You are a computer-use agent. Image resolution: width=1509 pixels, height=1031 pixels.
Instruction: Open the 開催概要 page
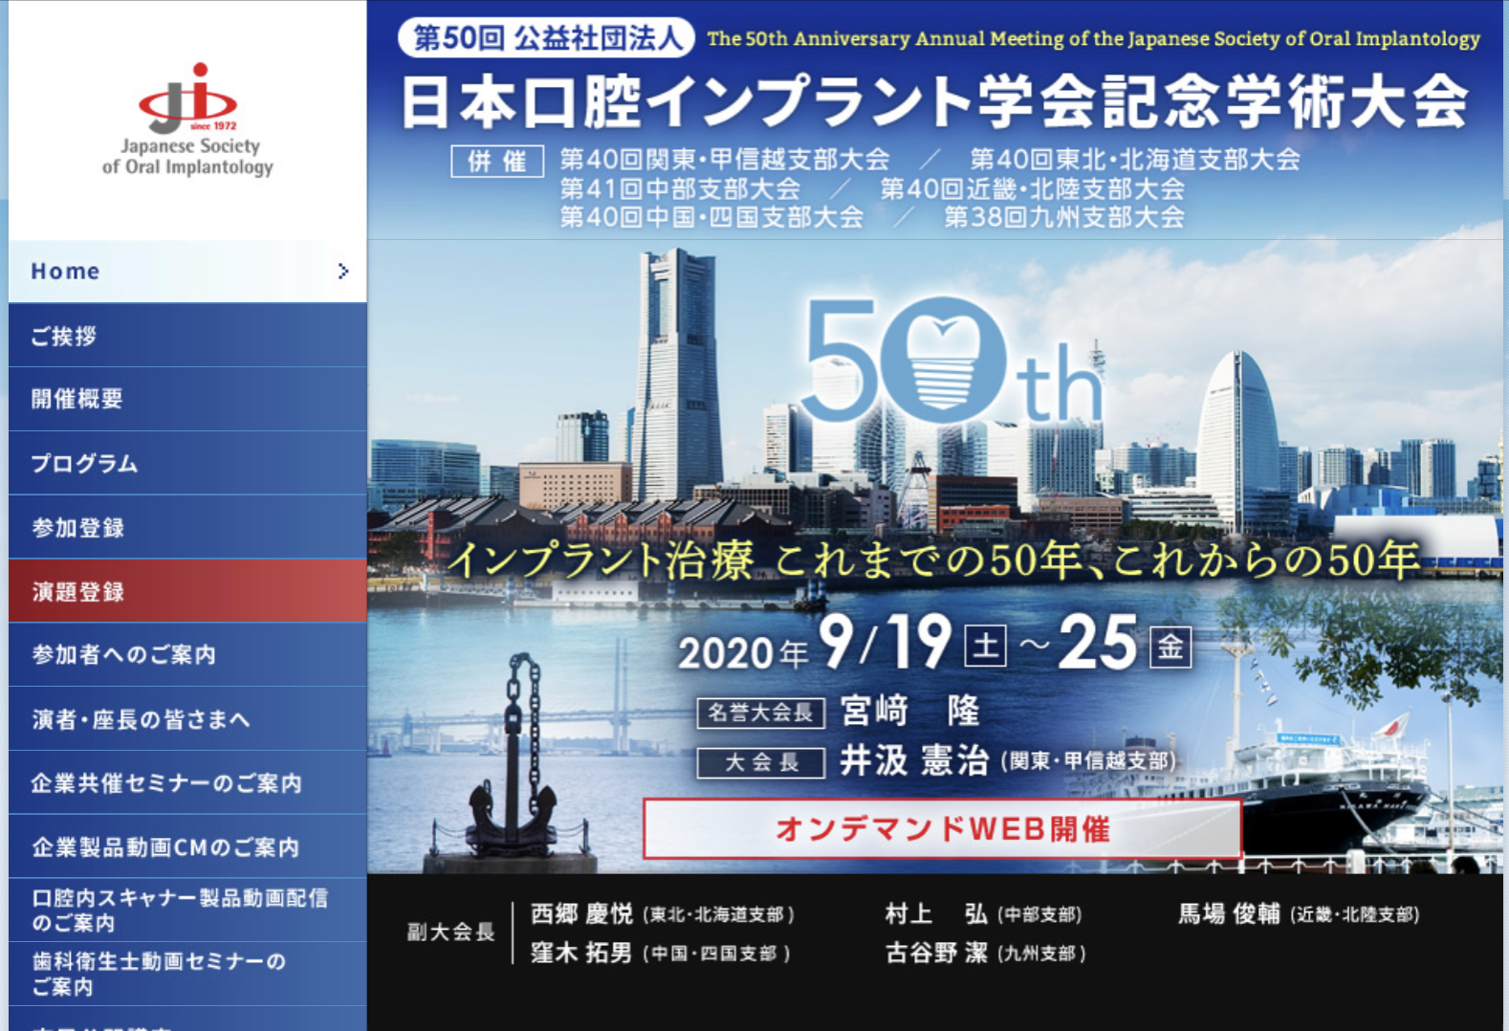pyautogui.click(x=187, y=400)
